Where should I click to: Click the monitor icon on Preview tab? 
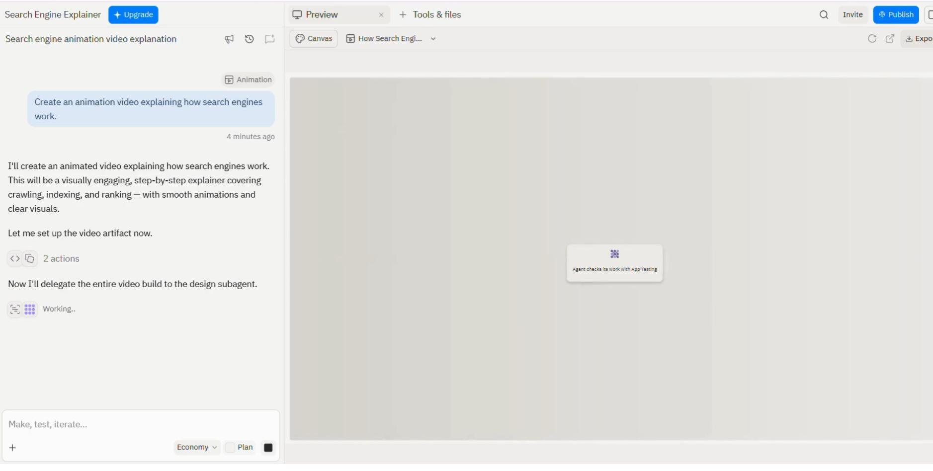pyautogui.click(x=297, y=15)
